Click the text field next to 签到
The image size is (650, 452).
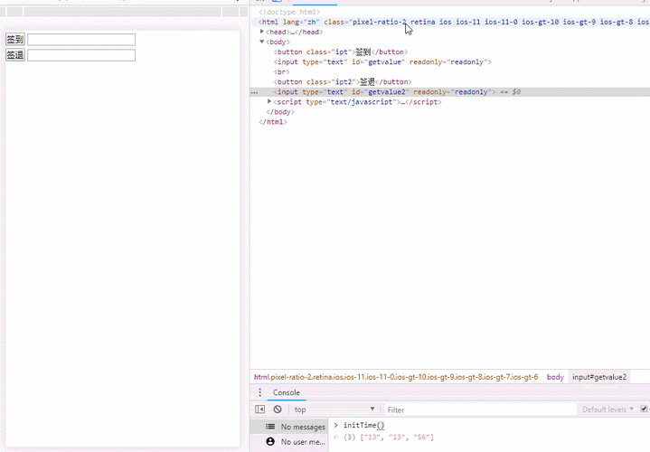(x=81, y=40)
